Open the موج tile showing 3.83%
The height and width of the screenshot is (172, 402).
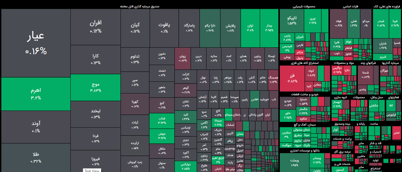[x=95, y=87]
